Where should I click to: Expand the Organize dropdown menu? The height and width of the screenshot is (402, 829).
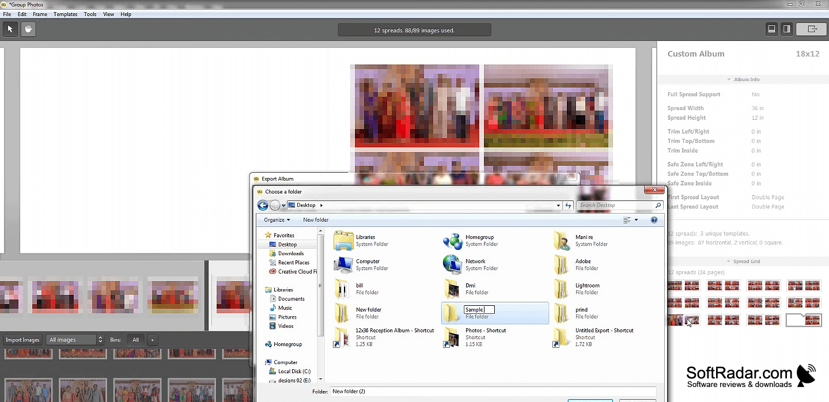277,220
